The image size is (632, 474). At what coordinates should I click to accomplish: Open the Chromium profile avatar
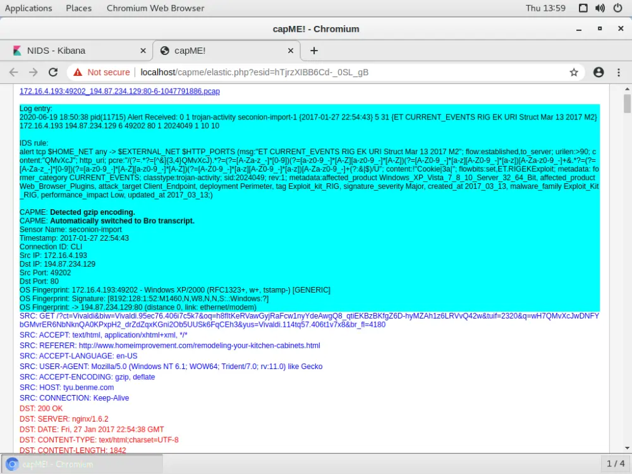point(599,72)
